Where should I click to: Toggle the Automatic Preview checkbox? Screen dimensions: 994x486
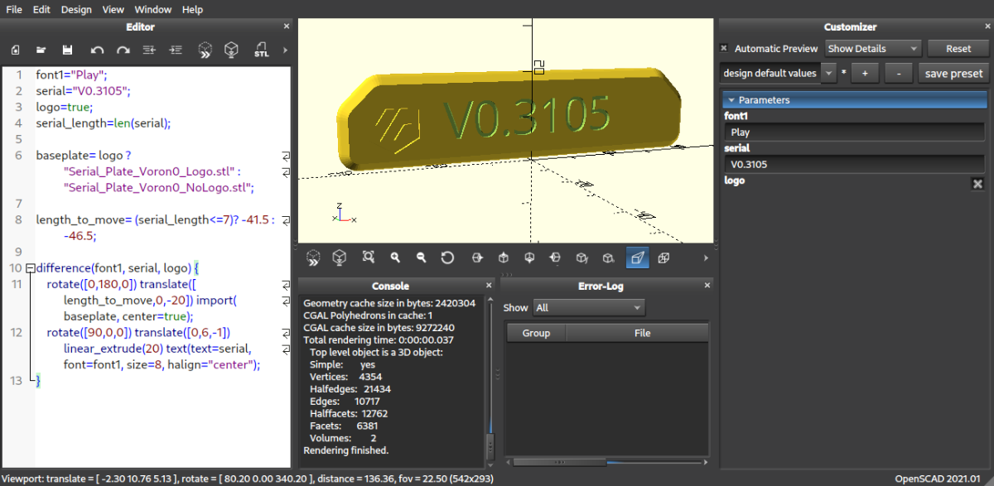pos(725,49)
